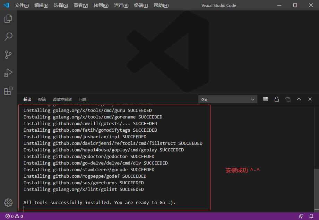Launch the Run and Debug view

pos(8,73)
